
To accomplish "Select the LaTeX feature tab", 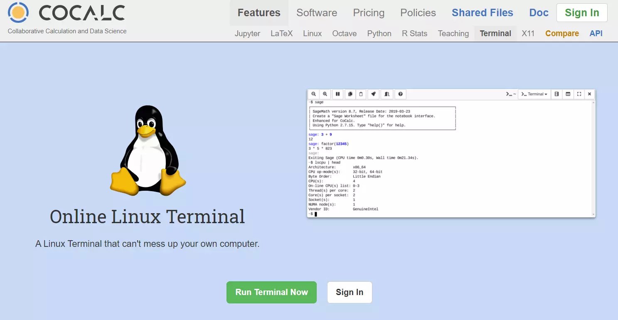I will click(x=282, y=34).
